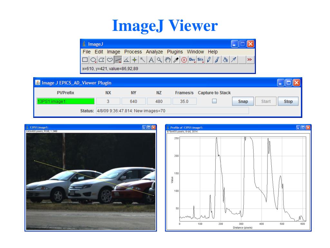This screenshot has height=248, width=330.
Task: Select the Point crosshair tool
Action: click(134, 60)
